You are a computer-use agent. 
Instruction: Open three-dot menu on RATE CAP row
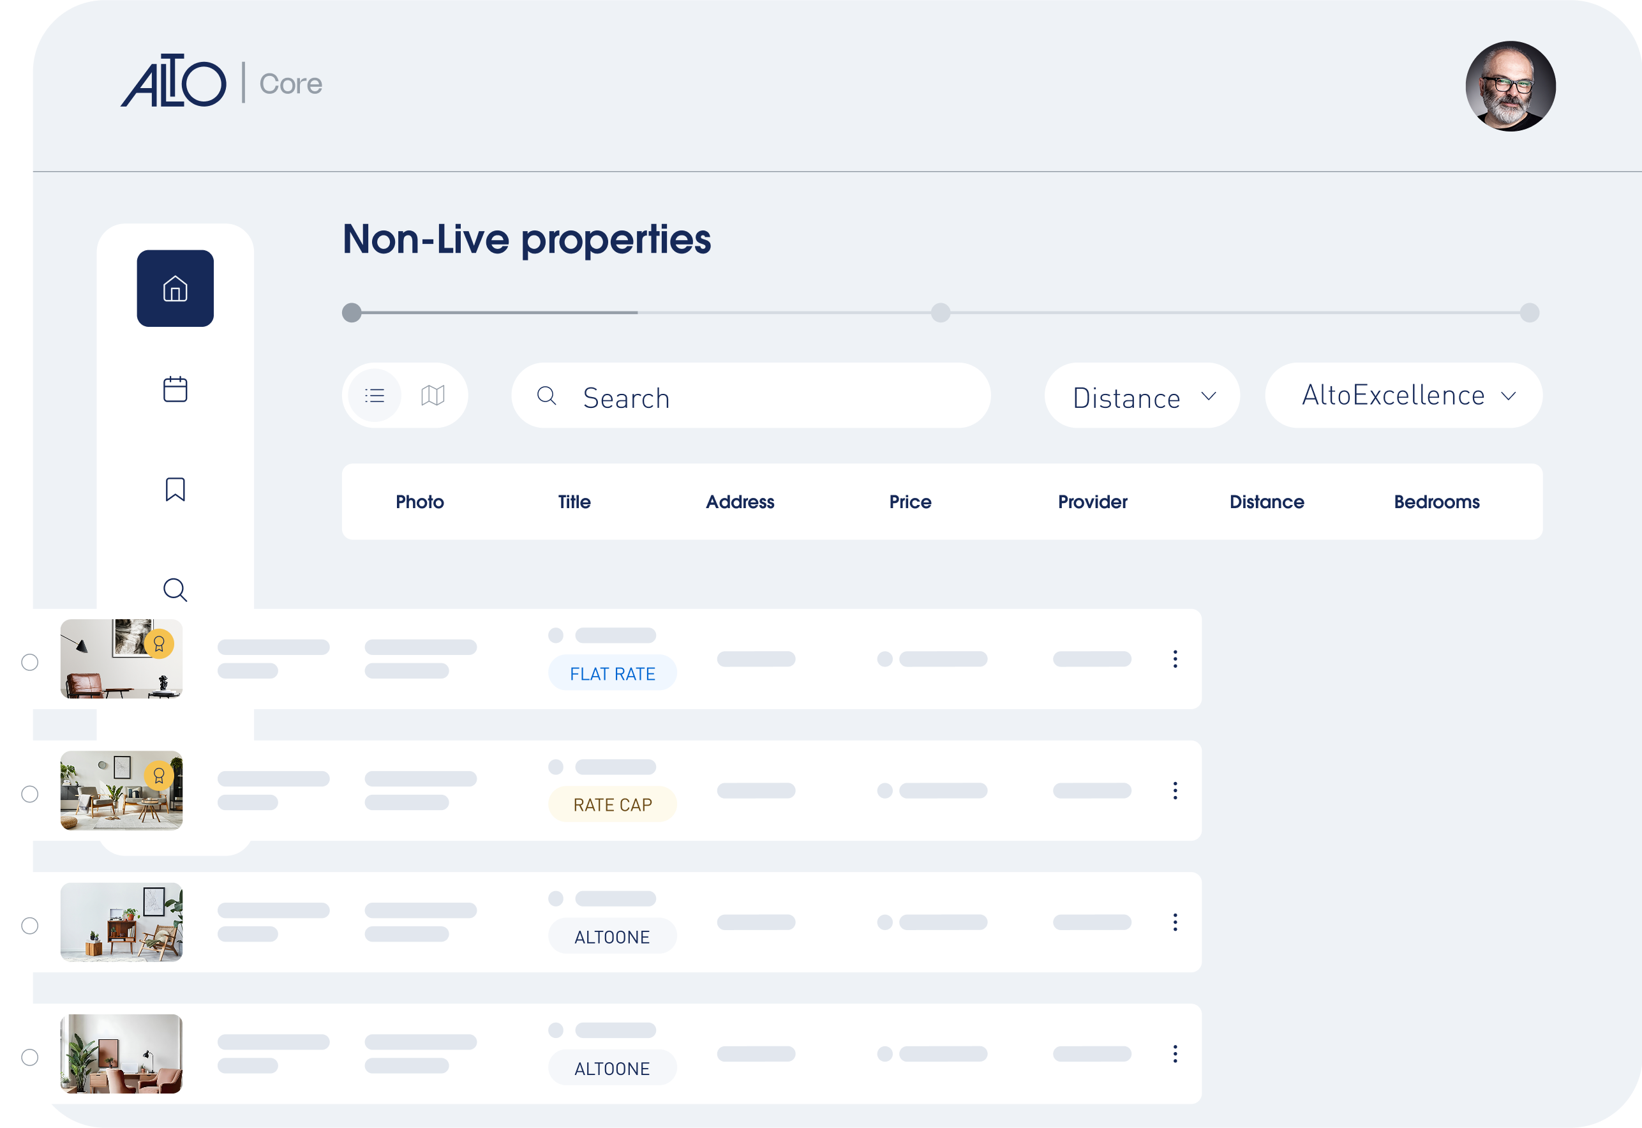coord(1175,790)
